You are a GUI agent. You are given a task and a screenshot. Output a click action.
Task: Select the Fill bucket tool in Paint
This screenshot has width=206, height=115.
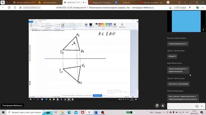click(58, 25)
